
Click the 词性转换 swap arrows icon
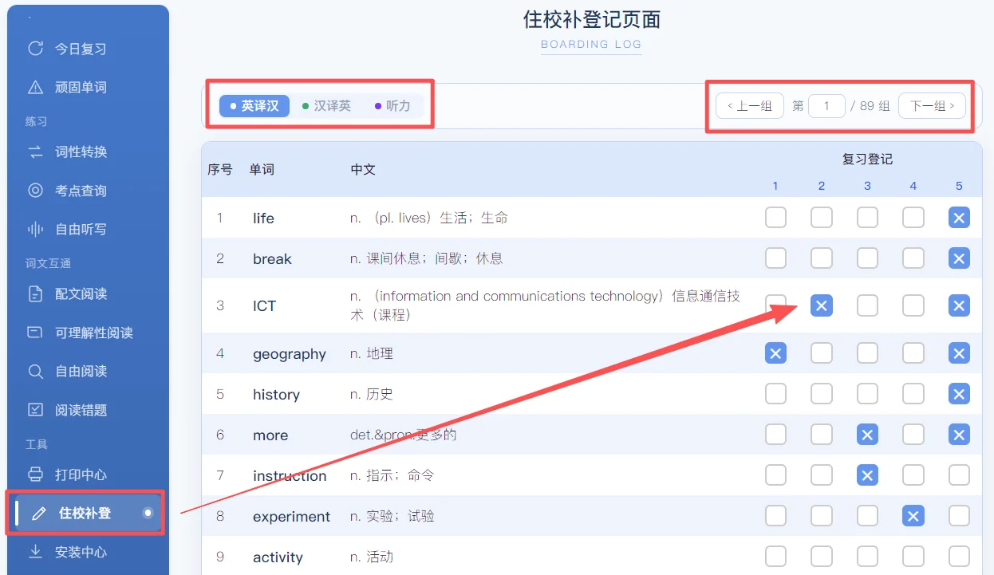[35, 152]
